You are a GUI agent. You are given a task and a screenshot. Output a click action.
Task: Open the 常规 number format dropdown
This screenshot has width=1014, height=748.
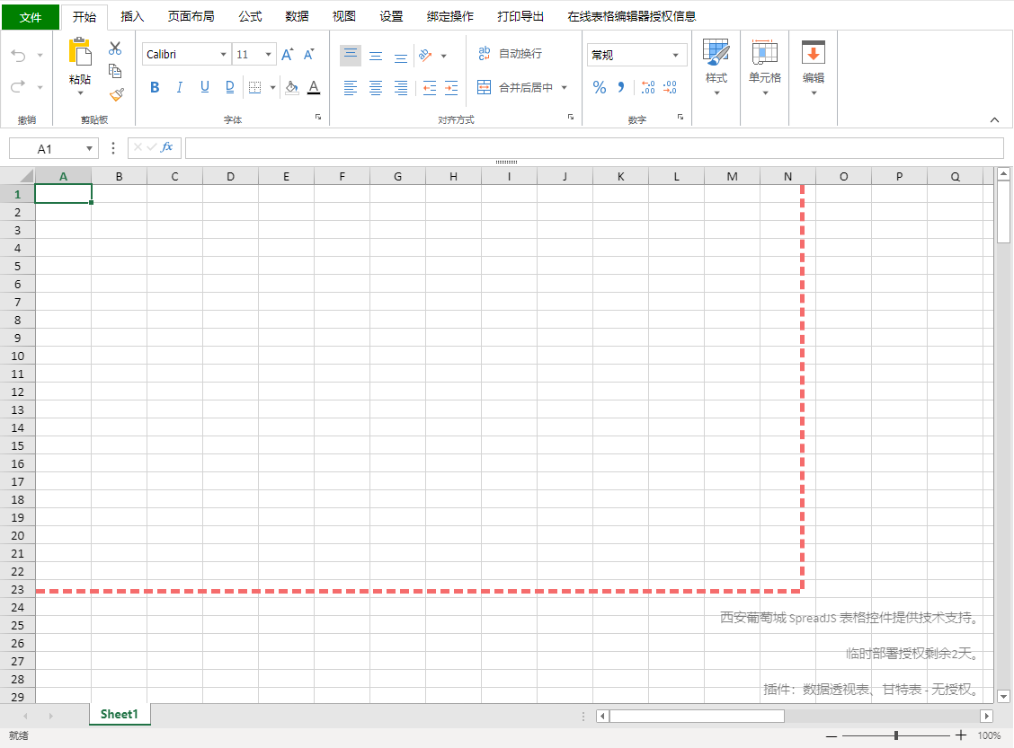pyautogui.click(x=636, y=55)
